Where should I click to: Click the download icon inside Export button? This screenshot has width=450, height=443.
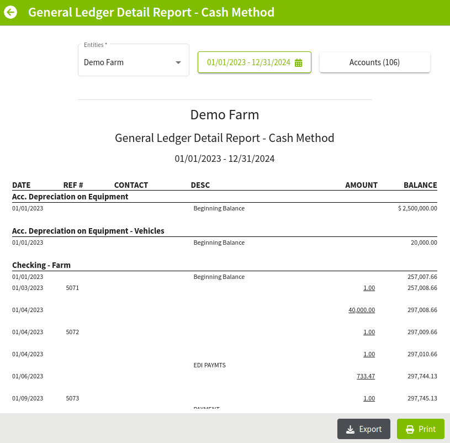point(351,429)
